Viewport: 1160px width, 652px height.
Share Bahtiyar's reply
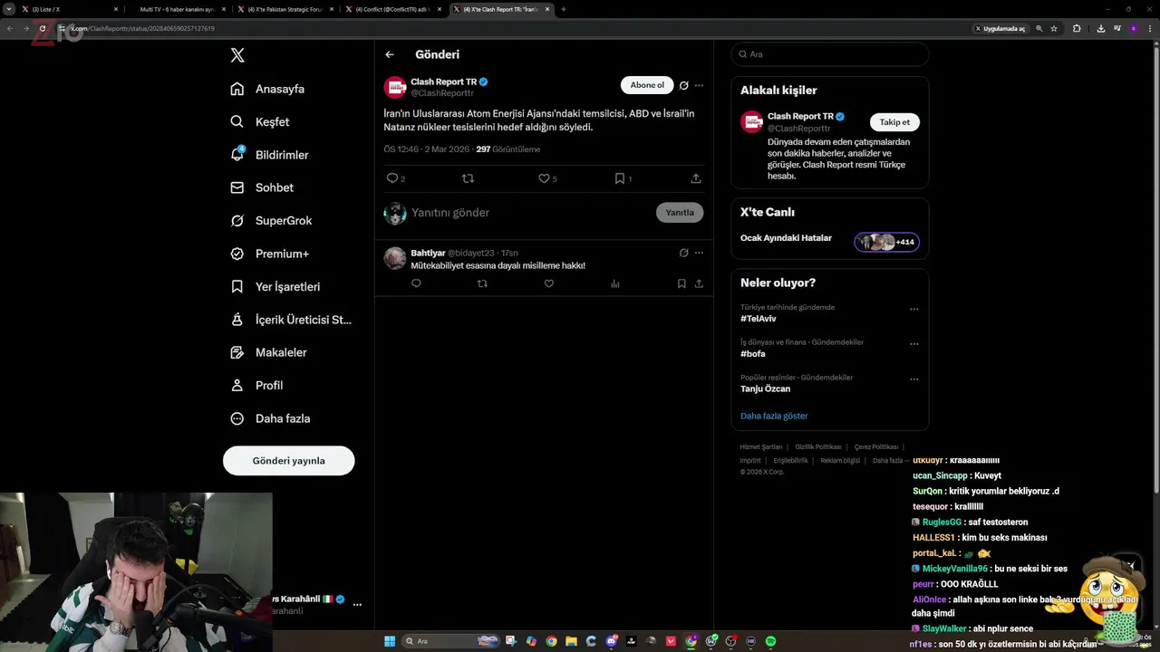[x=699, y=283]
